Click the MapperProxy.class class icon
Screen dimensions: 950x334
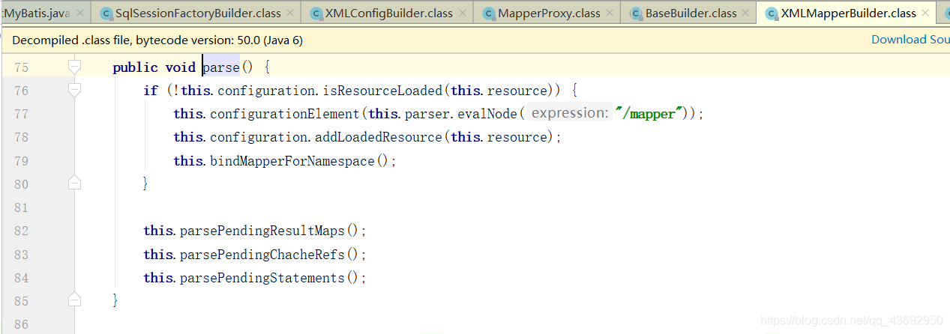tap(489, 13)
